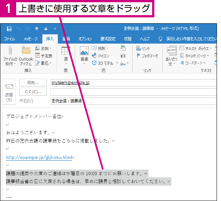Go to next item with down arrow

(x=46, y=29)
